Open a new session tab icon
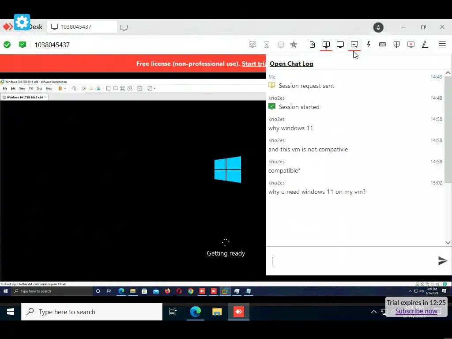 click(124, 27)
